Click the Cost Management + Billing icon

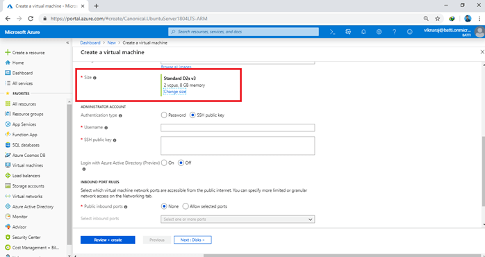pyautogui.click(x=8, y=248)
